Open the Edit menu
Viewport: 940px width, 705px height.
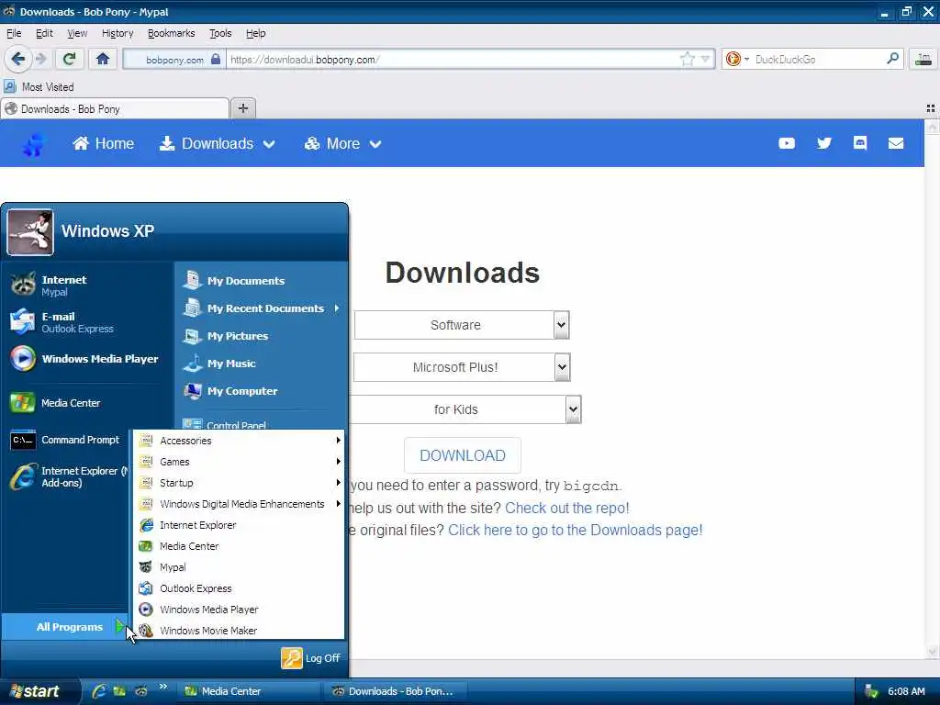point(44,33)
